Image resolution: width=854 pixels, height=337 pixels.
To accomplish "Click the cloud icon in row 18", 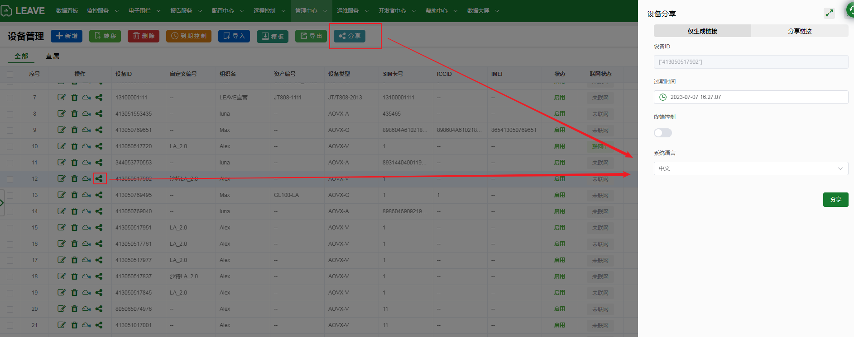I will pos(86,276).
